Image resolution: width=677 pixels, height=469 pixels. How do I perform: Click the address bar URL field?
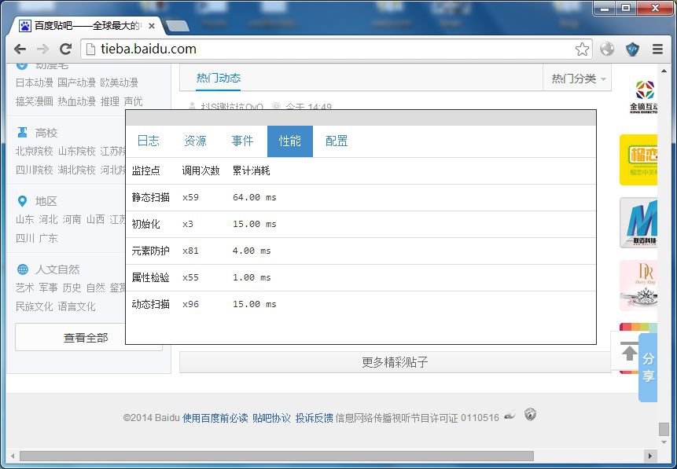pyautogui.click(x=330, y=49)
